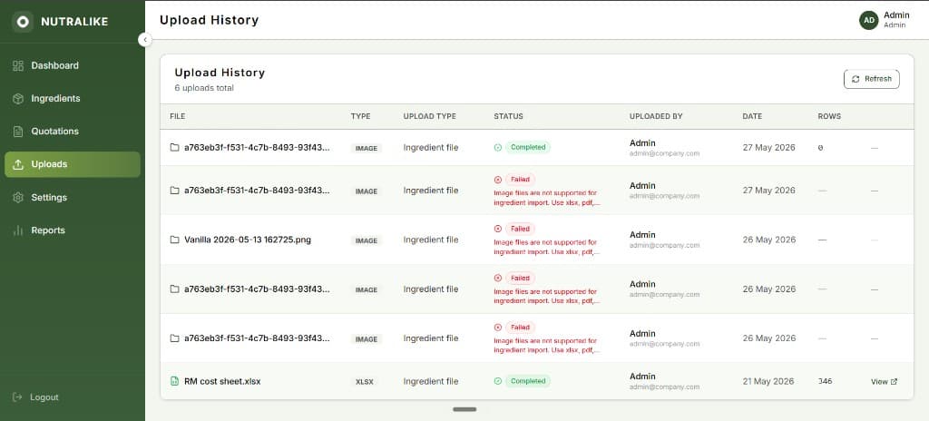Refresh the upload history list

872,79
